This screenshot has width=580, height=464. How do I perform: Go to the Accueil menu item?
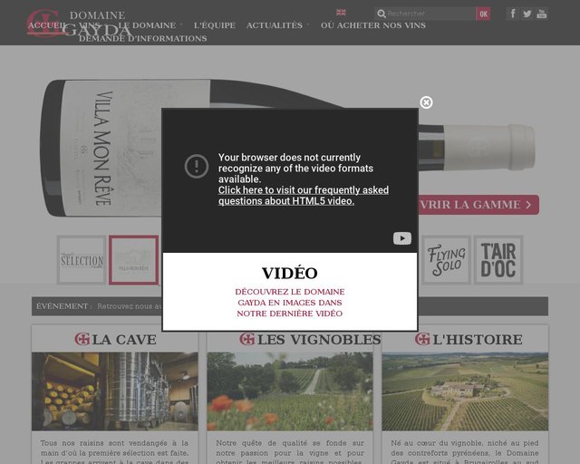47,25
